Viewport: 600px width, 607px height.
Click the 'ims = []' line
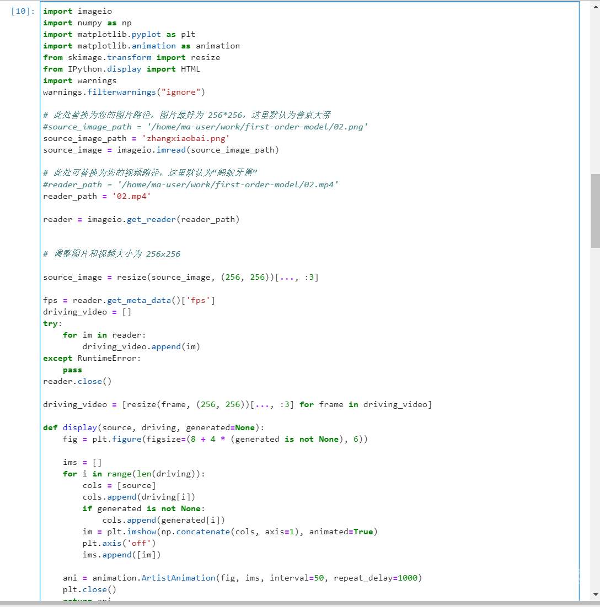pos(82,463)
